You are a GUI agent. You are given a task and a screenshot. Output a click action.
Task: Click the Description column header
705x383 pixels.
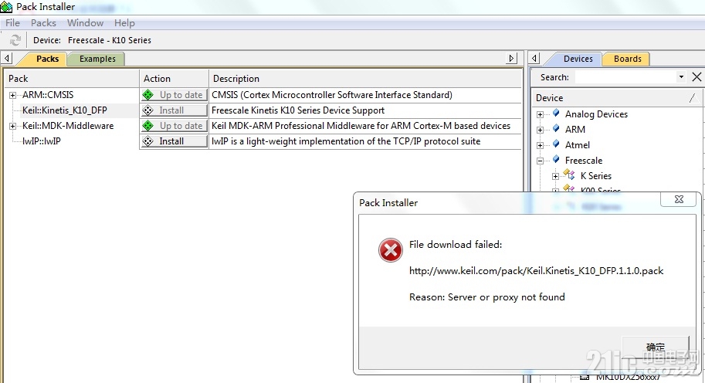coord(365,79)
